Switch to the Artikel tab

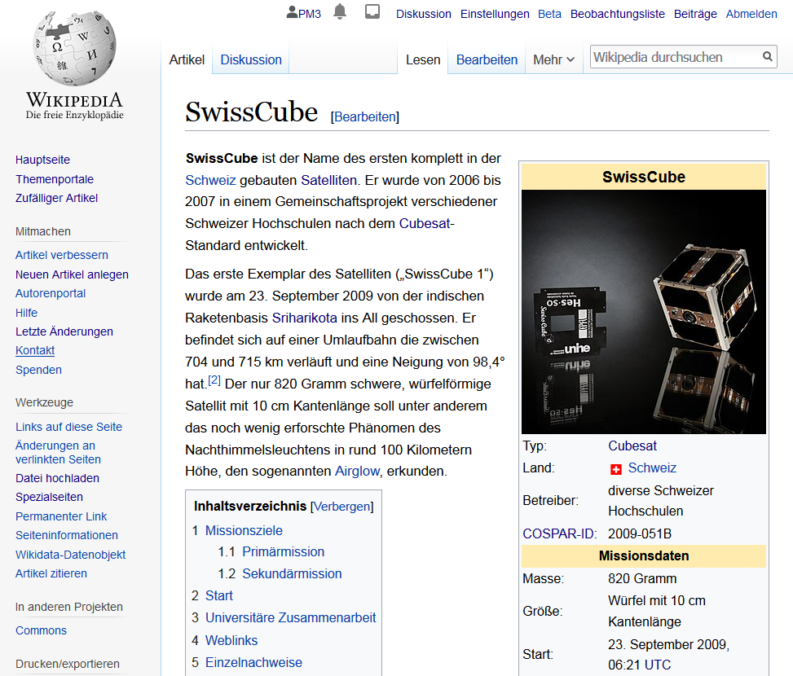tap(187, 59)
